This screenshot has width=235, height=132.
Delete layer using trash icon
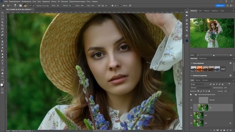tap(231, 131)
